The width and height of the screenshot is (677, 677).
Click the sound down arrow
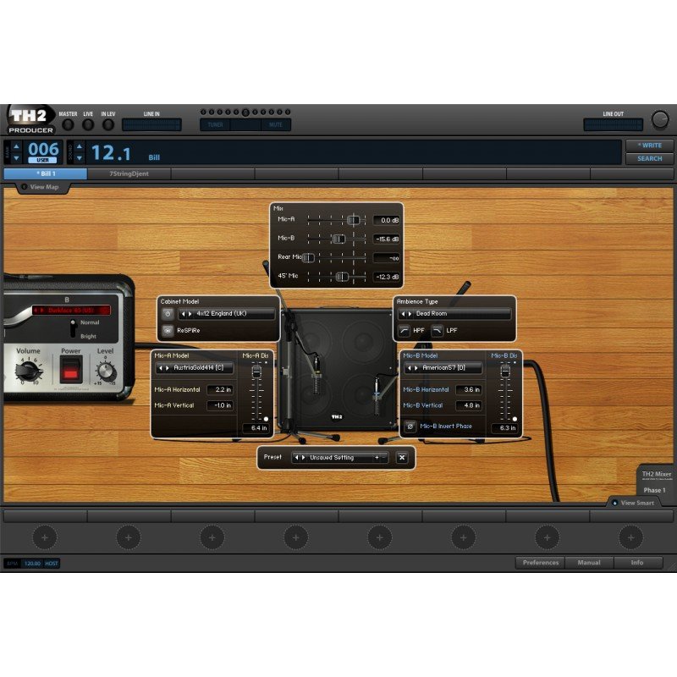(x=79, y=158)
